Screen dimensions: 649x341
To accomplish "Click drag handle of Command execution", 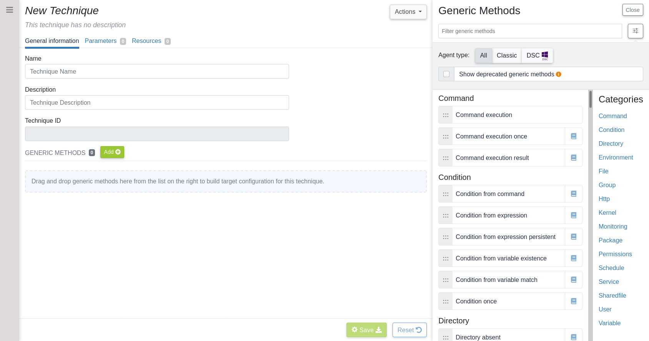I will pos(446,115).
